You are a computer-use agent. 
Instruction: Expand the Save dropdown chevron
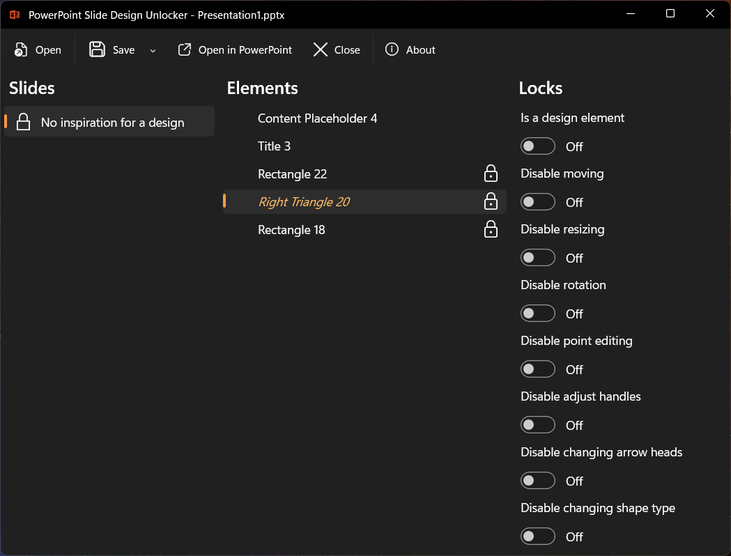[x=153, y=50]
